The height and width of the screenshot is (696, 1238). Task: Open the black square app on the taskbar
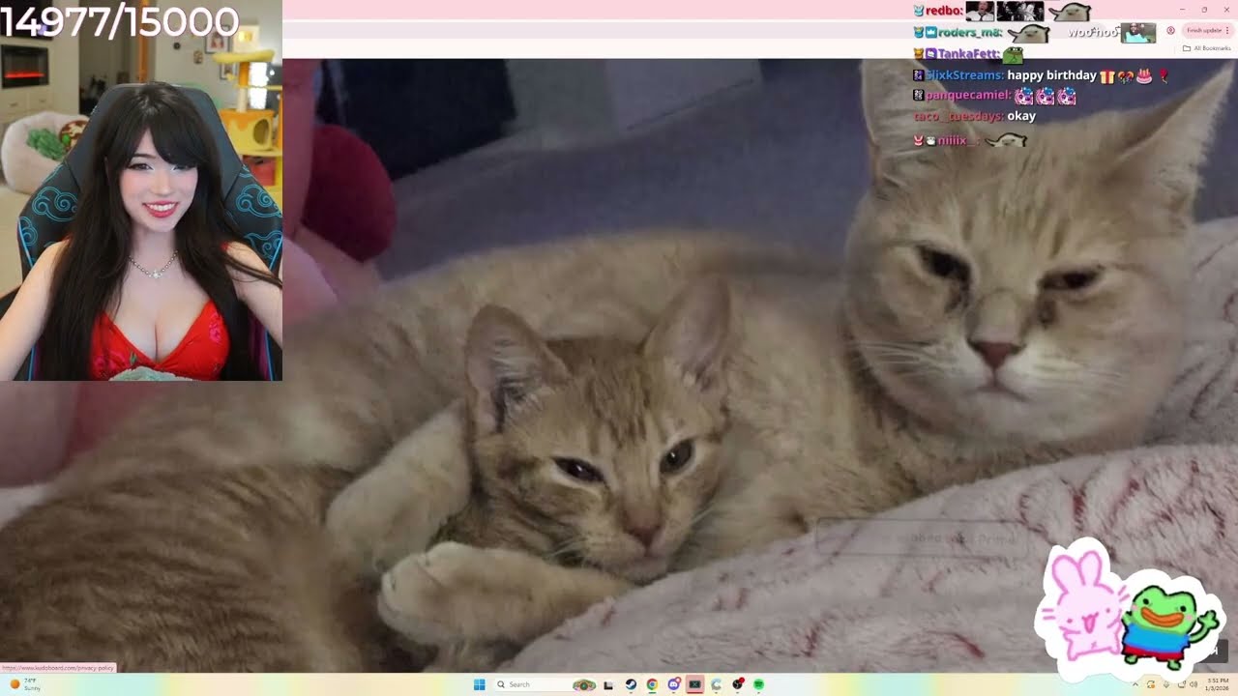point(608,684)
